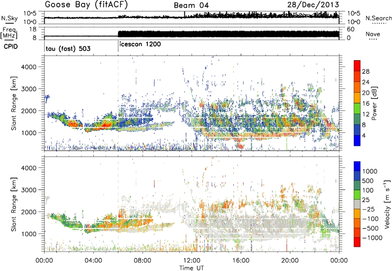Click the '-500' tick on Velocity color bar

click(370, 228)
